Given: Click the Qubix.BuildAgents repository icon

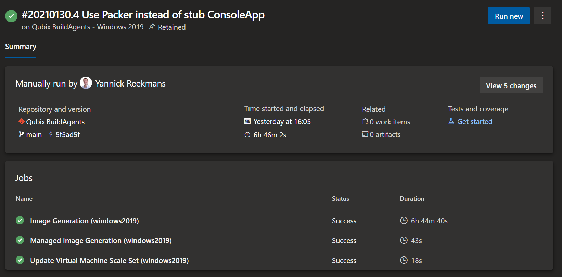Looking at the screenshot, I should click(x=22, y=122).
